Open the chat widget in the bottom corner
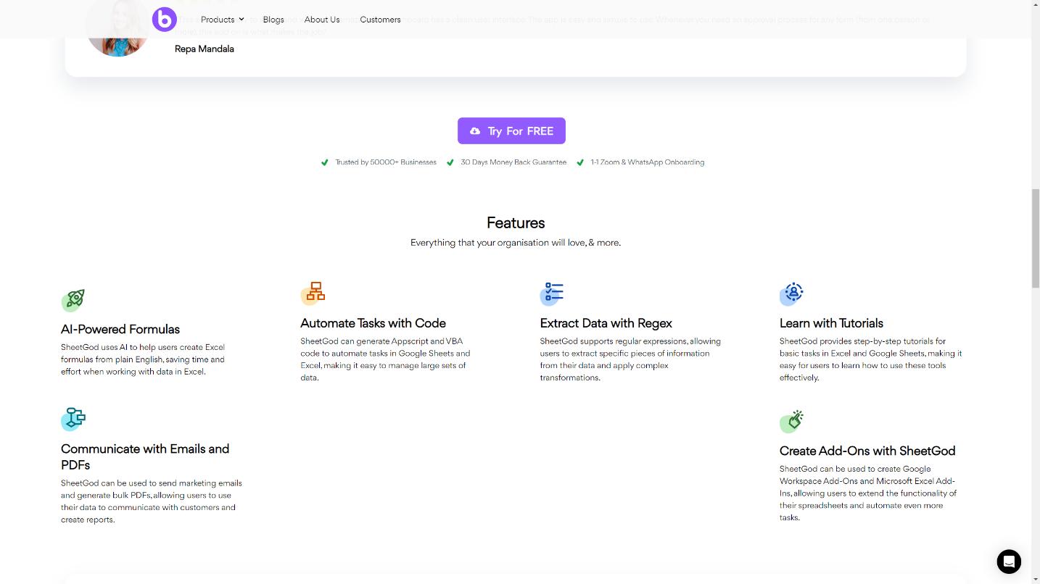The height and width of the screenshot is (584, 1040). click(x=1009, y=562)
